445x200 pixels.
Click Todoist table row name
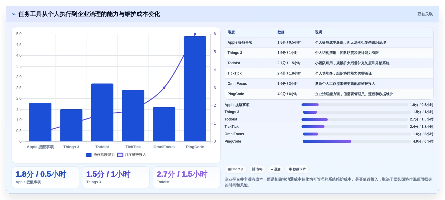[x=234, y=63]
